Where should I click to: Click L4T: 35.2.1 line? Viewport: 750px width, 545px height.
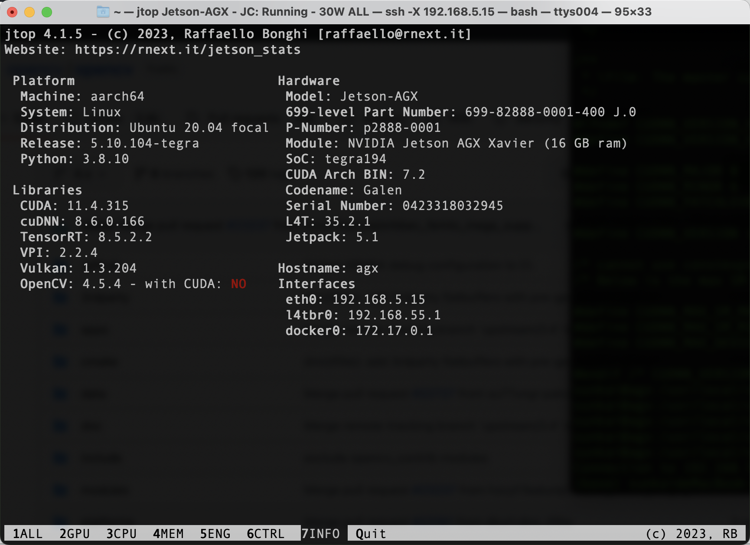click(x=328, y=221)
